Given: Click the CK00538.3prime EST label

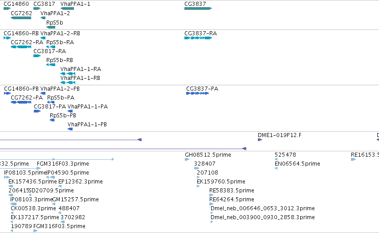Looking at the screenshot, I should coord(33,208).
